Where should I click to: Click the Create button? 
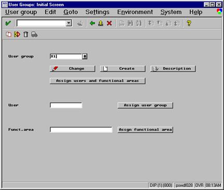123,69
